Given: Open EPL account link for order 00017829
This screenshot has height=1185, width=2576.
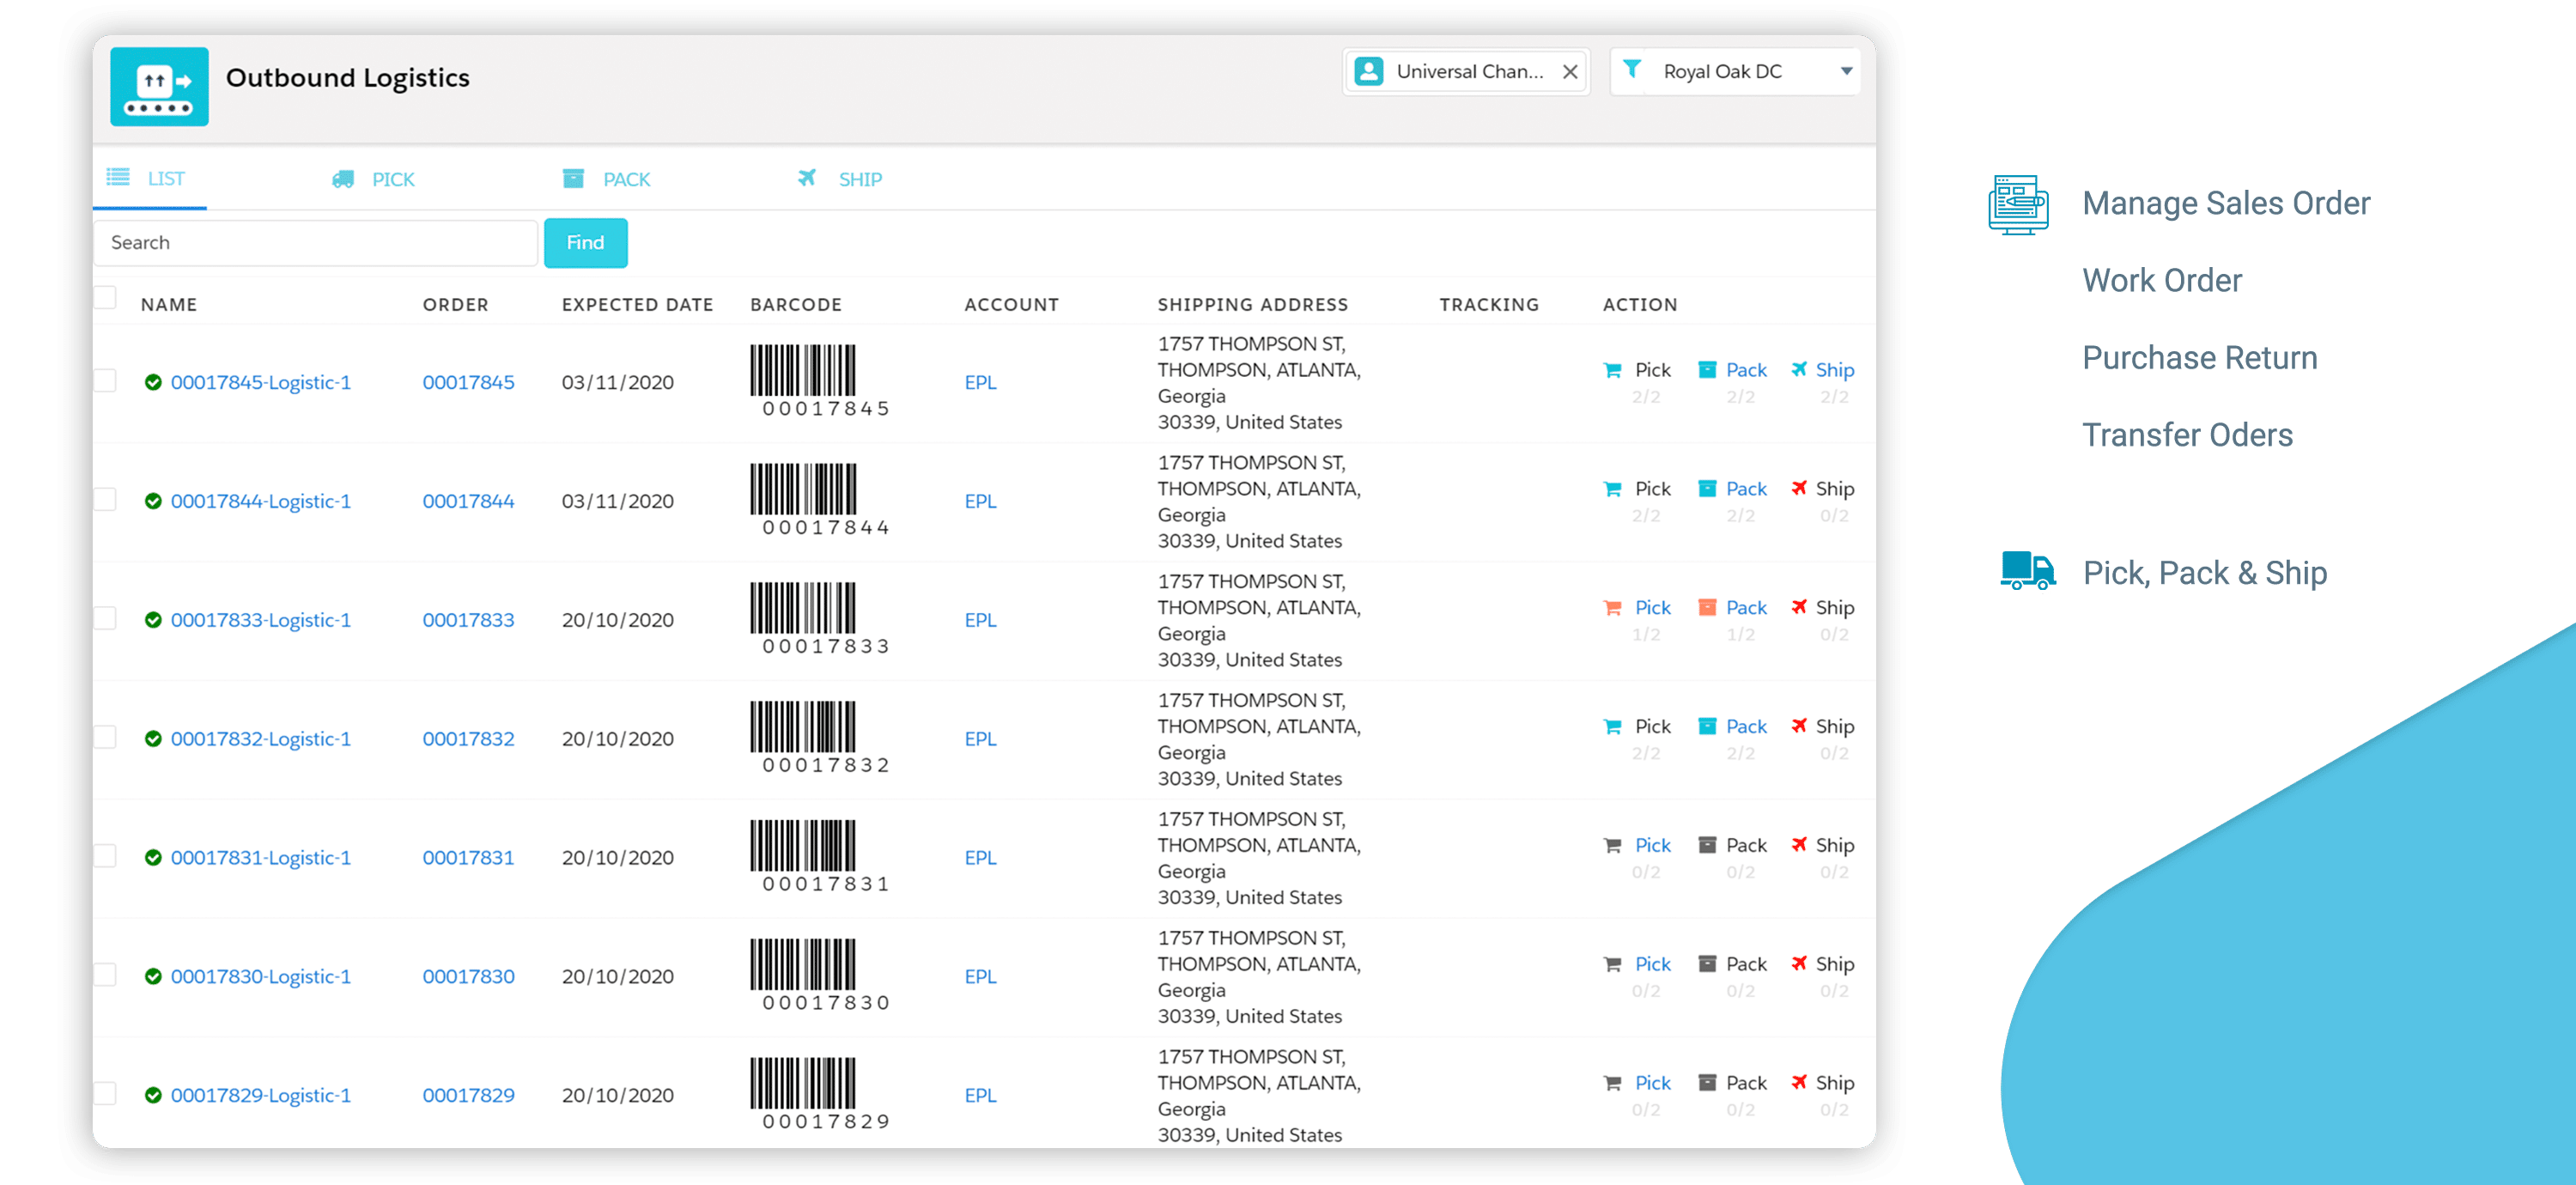Looking at the screenshot, I should [x=980, y=1096].
